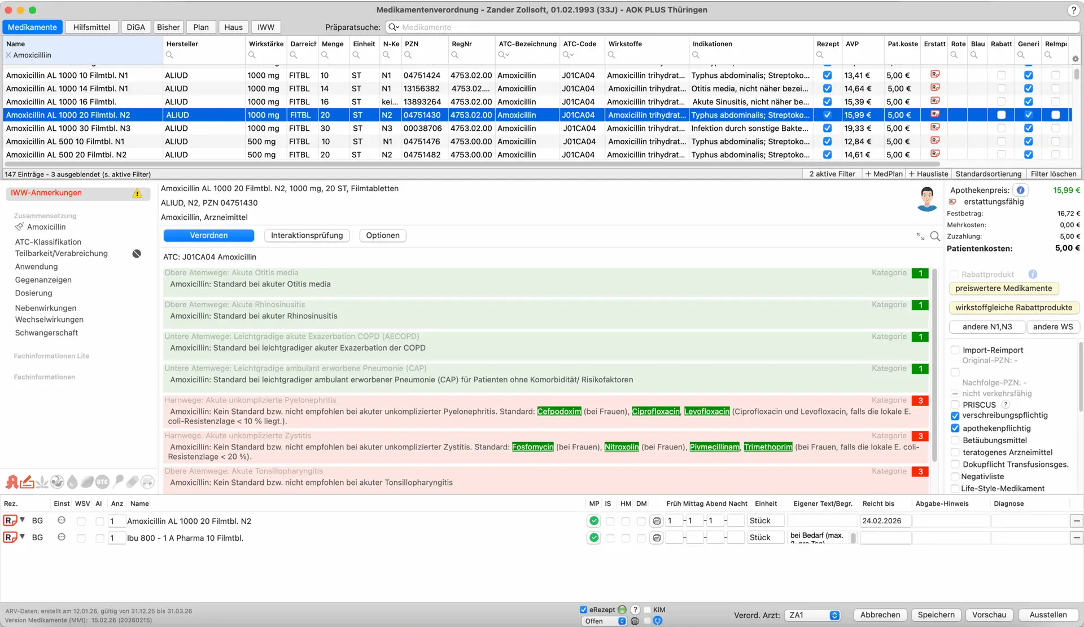Toggle the verschreibungspflichtig checkbox
1084x627 pixels.
pyautogui.click(x=955, y=416)
